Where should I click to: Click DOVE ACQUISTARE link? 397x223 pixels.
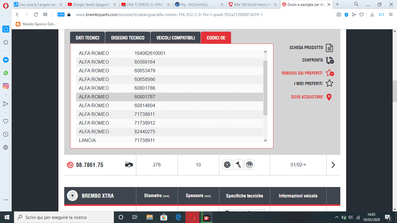pyautogui.click(x=311, y=97)
